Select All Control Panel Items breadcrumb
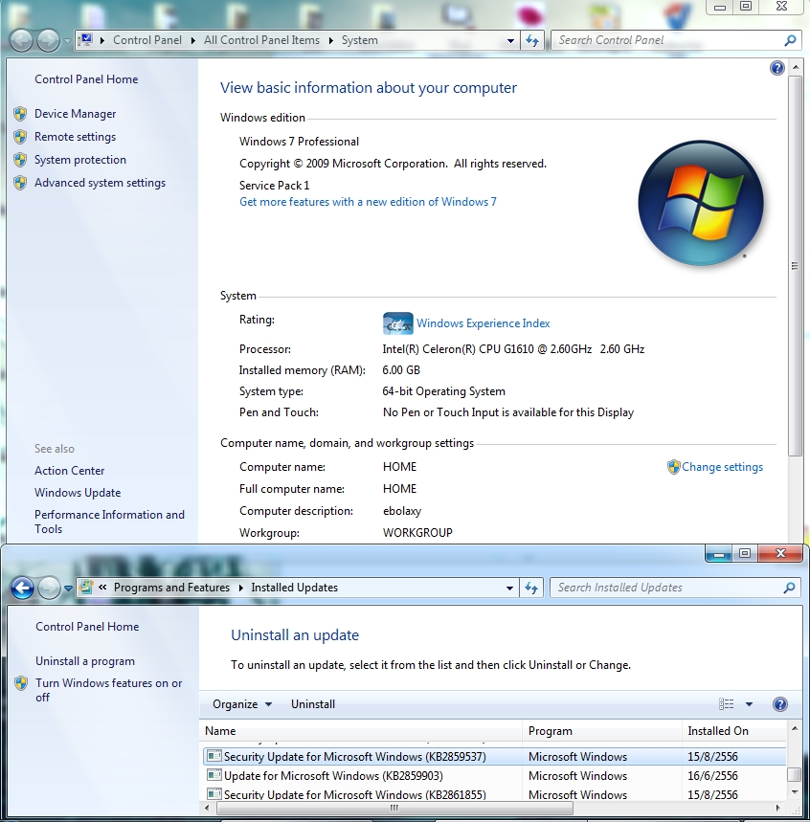The width and height of the screenshot is (810, 822). [261, 40]
